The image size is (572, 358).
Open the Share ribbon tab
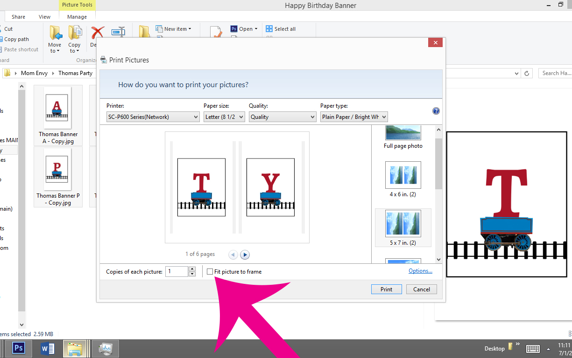(19, 17)
